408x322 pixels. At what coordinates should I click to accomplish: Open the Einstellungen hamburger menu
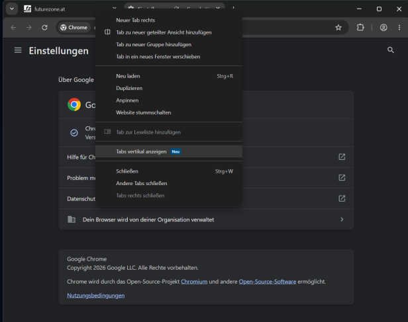click(x=18, y=50)
